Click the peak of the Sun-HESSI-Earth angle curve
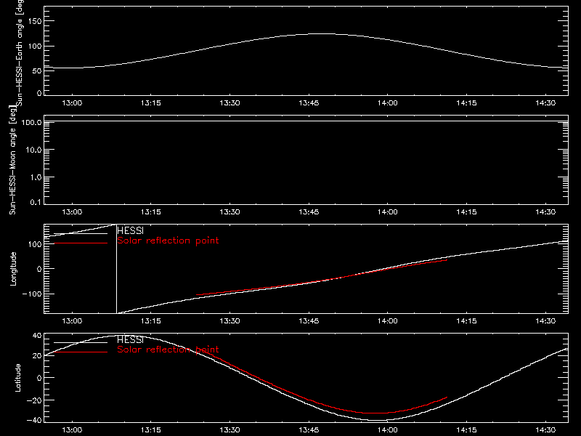 tap(322, 34)
